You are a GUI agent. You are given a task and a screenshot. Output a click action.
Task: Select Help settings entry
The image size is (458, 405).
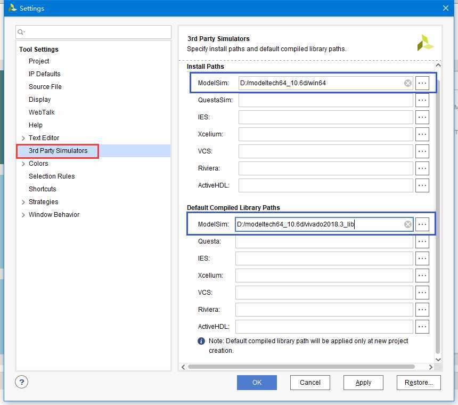tap(36, 125)
